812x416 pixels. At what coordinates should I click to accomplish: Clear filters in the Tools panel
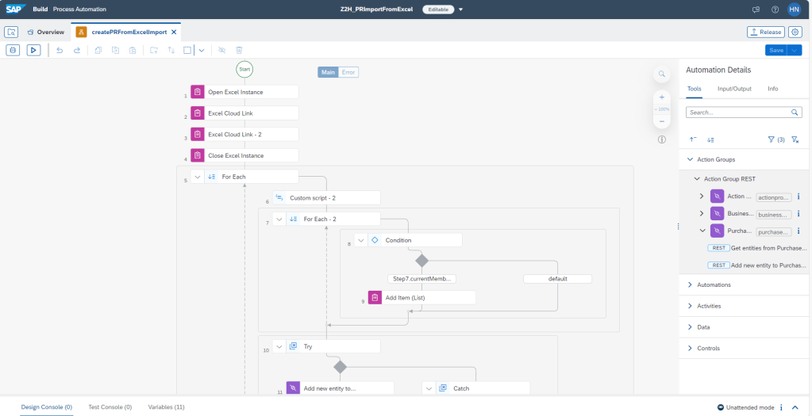(x=795, y=139)
